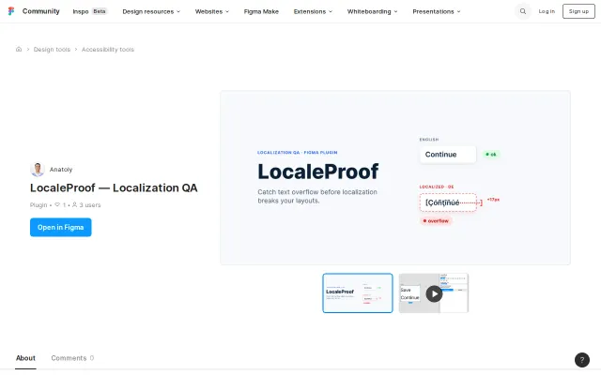Screen dimensions: 601x375
Task: Switch to the About tab
Action: 25,358
